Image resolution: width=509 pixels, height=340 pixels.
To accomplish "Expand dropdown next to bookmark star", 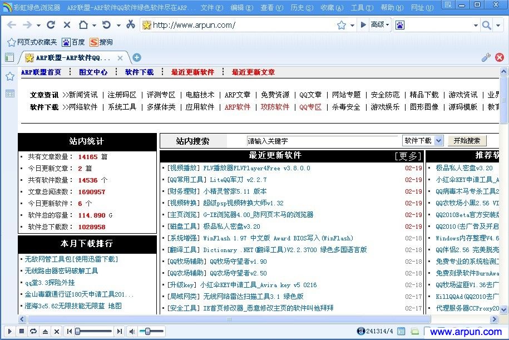I will click(352, 26).
